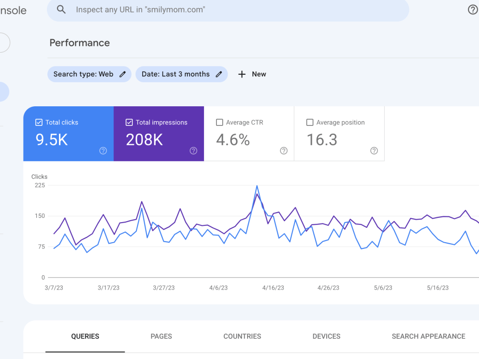The image size is (479, 359).
Task: Click the 3/27/23 date label on chart
Action: [164, 288]
